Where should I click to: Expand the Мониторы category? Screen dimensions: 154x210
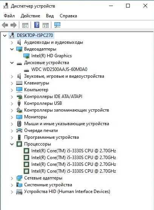[x=12, y=117]
